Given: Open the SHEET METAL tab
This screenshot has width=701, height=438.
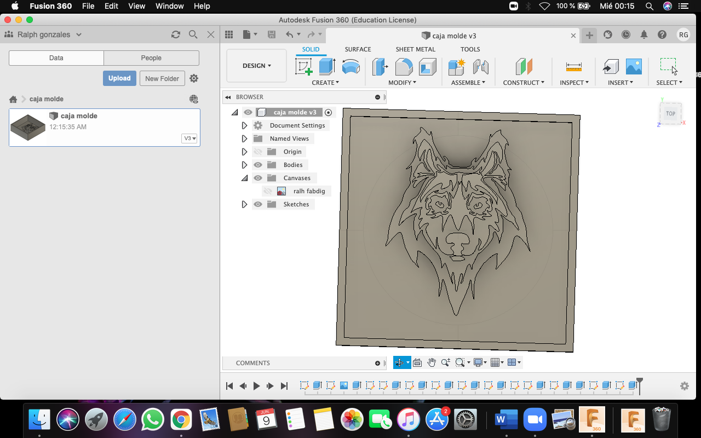Looking at the screenshot, I should coord(415,49).
